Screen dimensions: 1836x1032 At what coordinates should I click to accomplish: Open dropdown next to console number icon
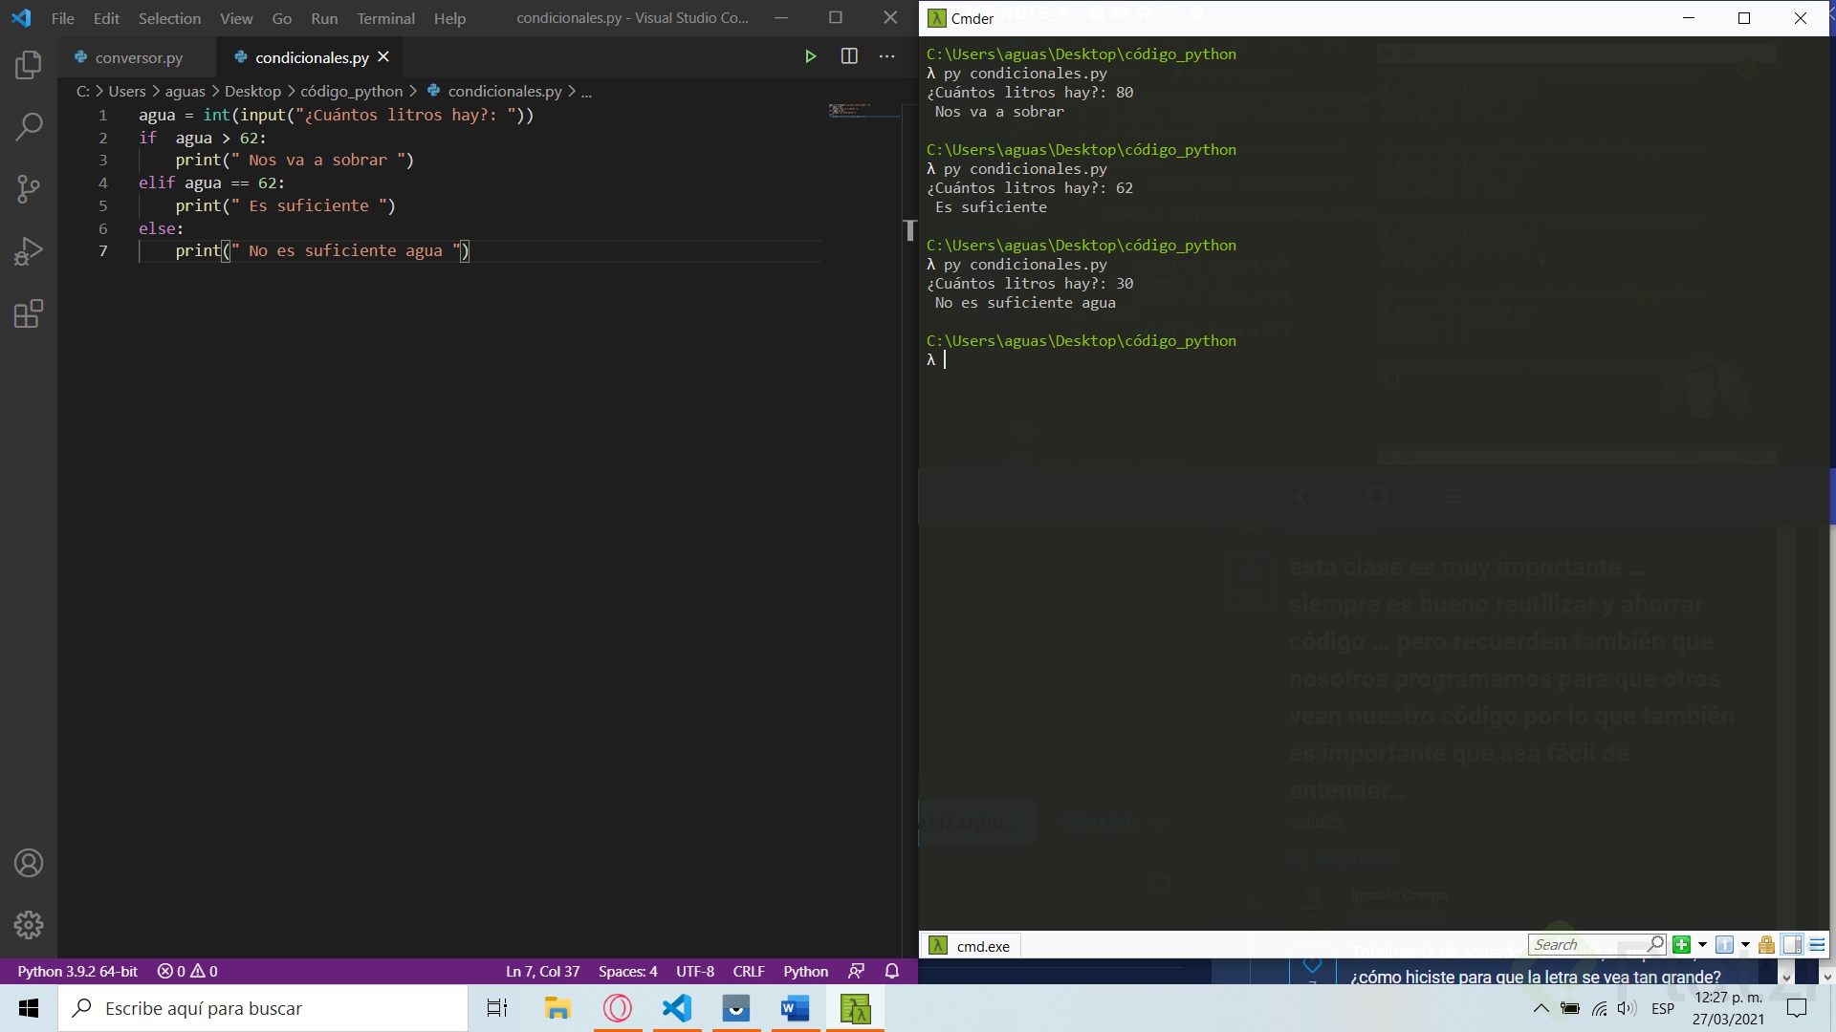[1745, 945]
